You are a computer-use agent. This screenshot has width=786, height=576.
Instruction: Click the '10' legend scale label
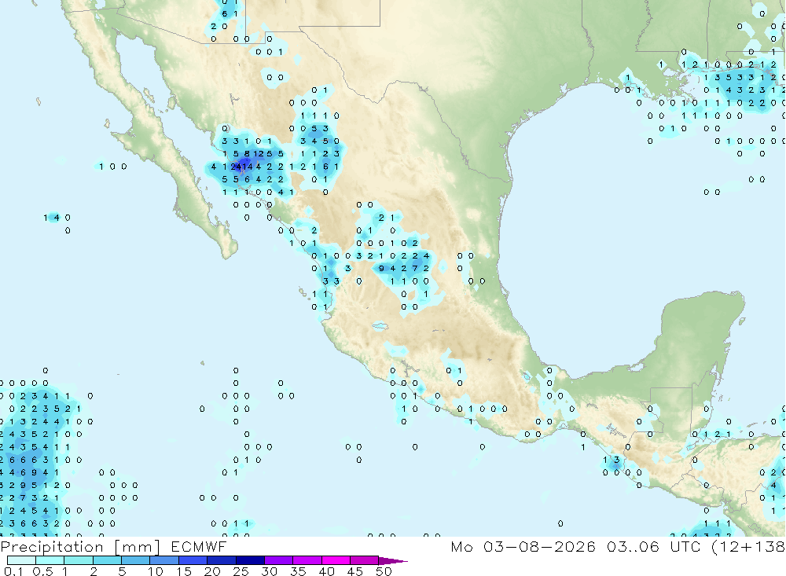pyautogui.click(x=156, y=571)
